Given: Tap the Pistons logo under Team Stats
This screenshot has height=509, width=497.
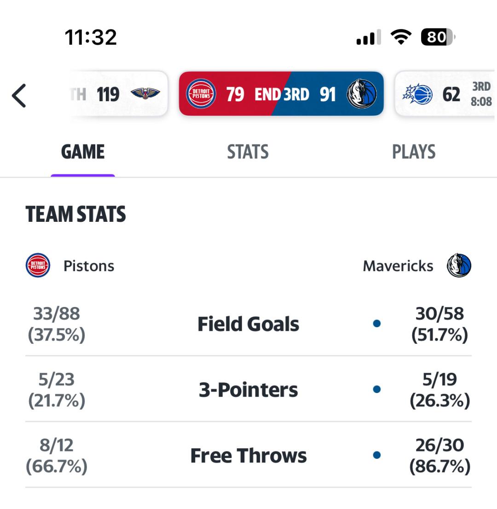Looking at the screenshot, I should (38, 266).
